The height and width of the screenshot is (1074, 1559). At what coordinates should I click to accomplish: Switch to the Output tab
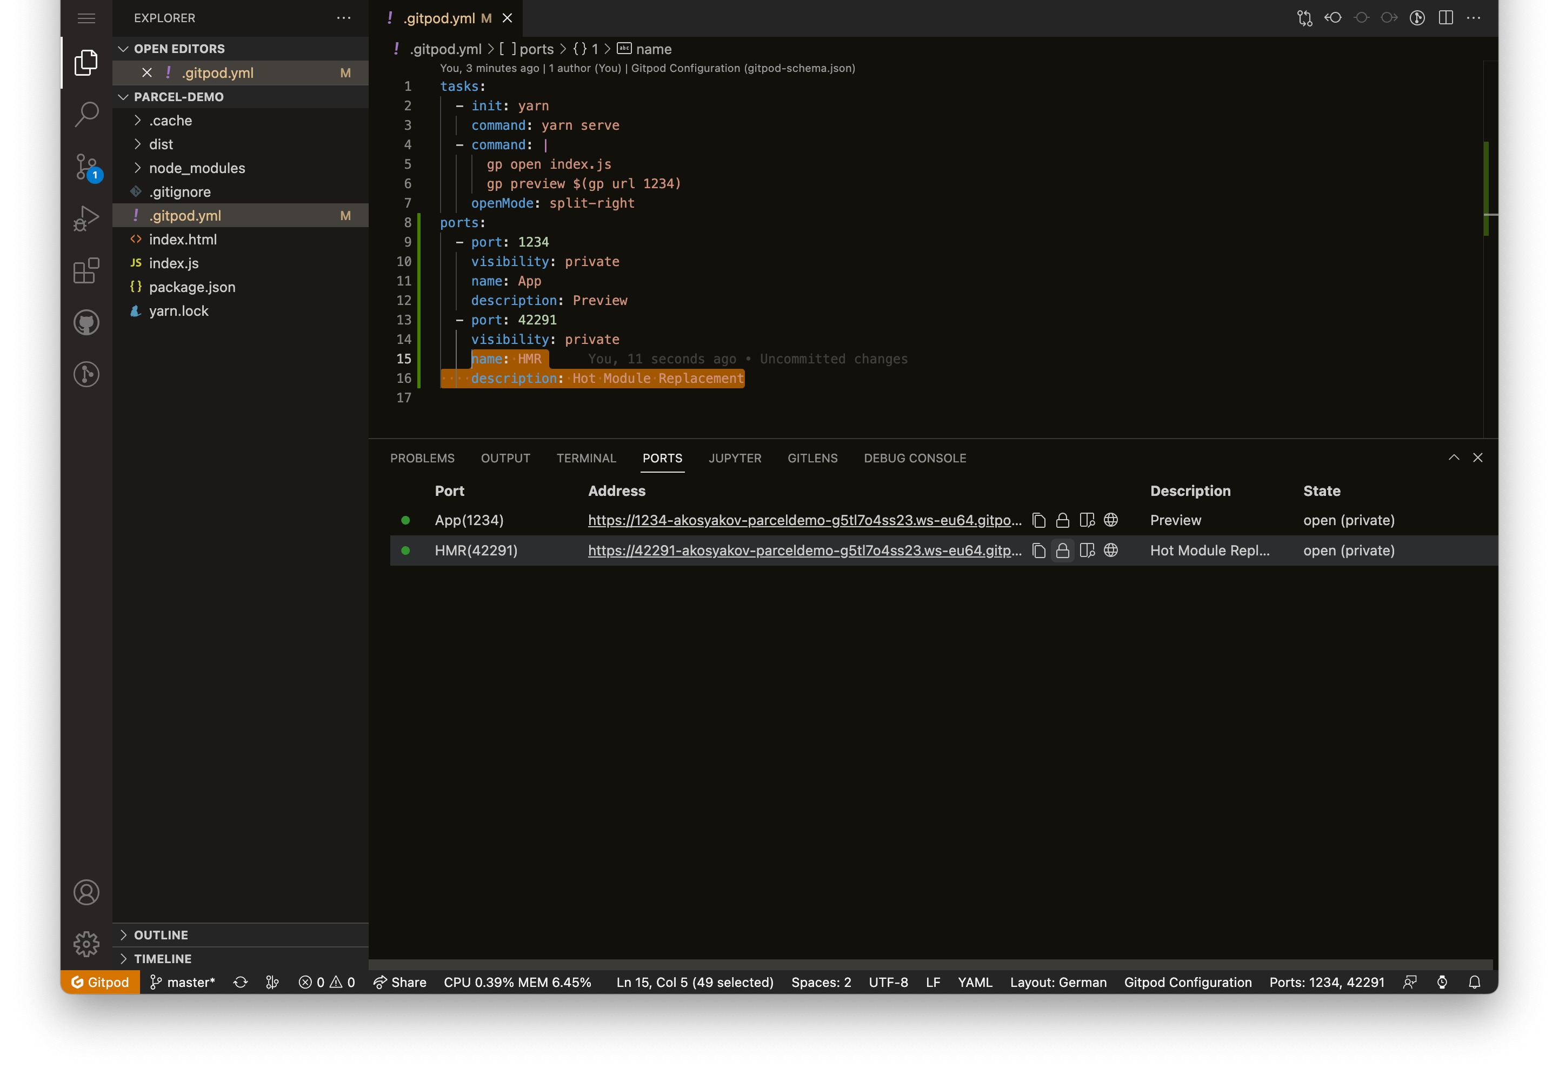pos(506,458)
